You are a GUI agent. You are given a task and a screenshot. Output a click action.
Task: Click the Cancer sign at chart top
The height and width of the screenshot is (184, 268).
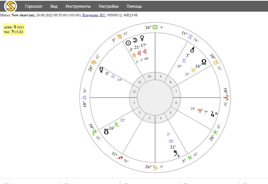pos(155,27)
